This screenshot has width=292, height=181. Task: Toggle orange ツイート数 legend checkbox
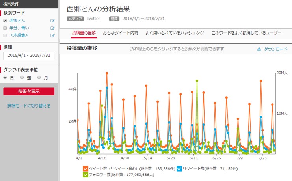click(x=86, y=169)
